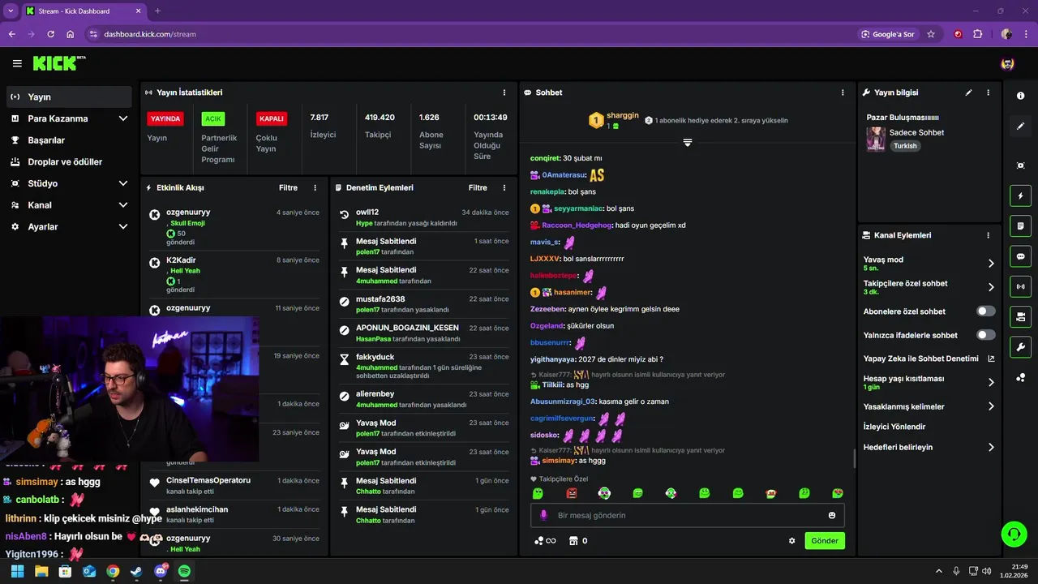Click the three-dots cluster icon in rail
Viewport: 1038px width, 584px height.
click(x=1020, y=377)
